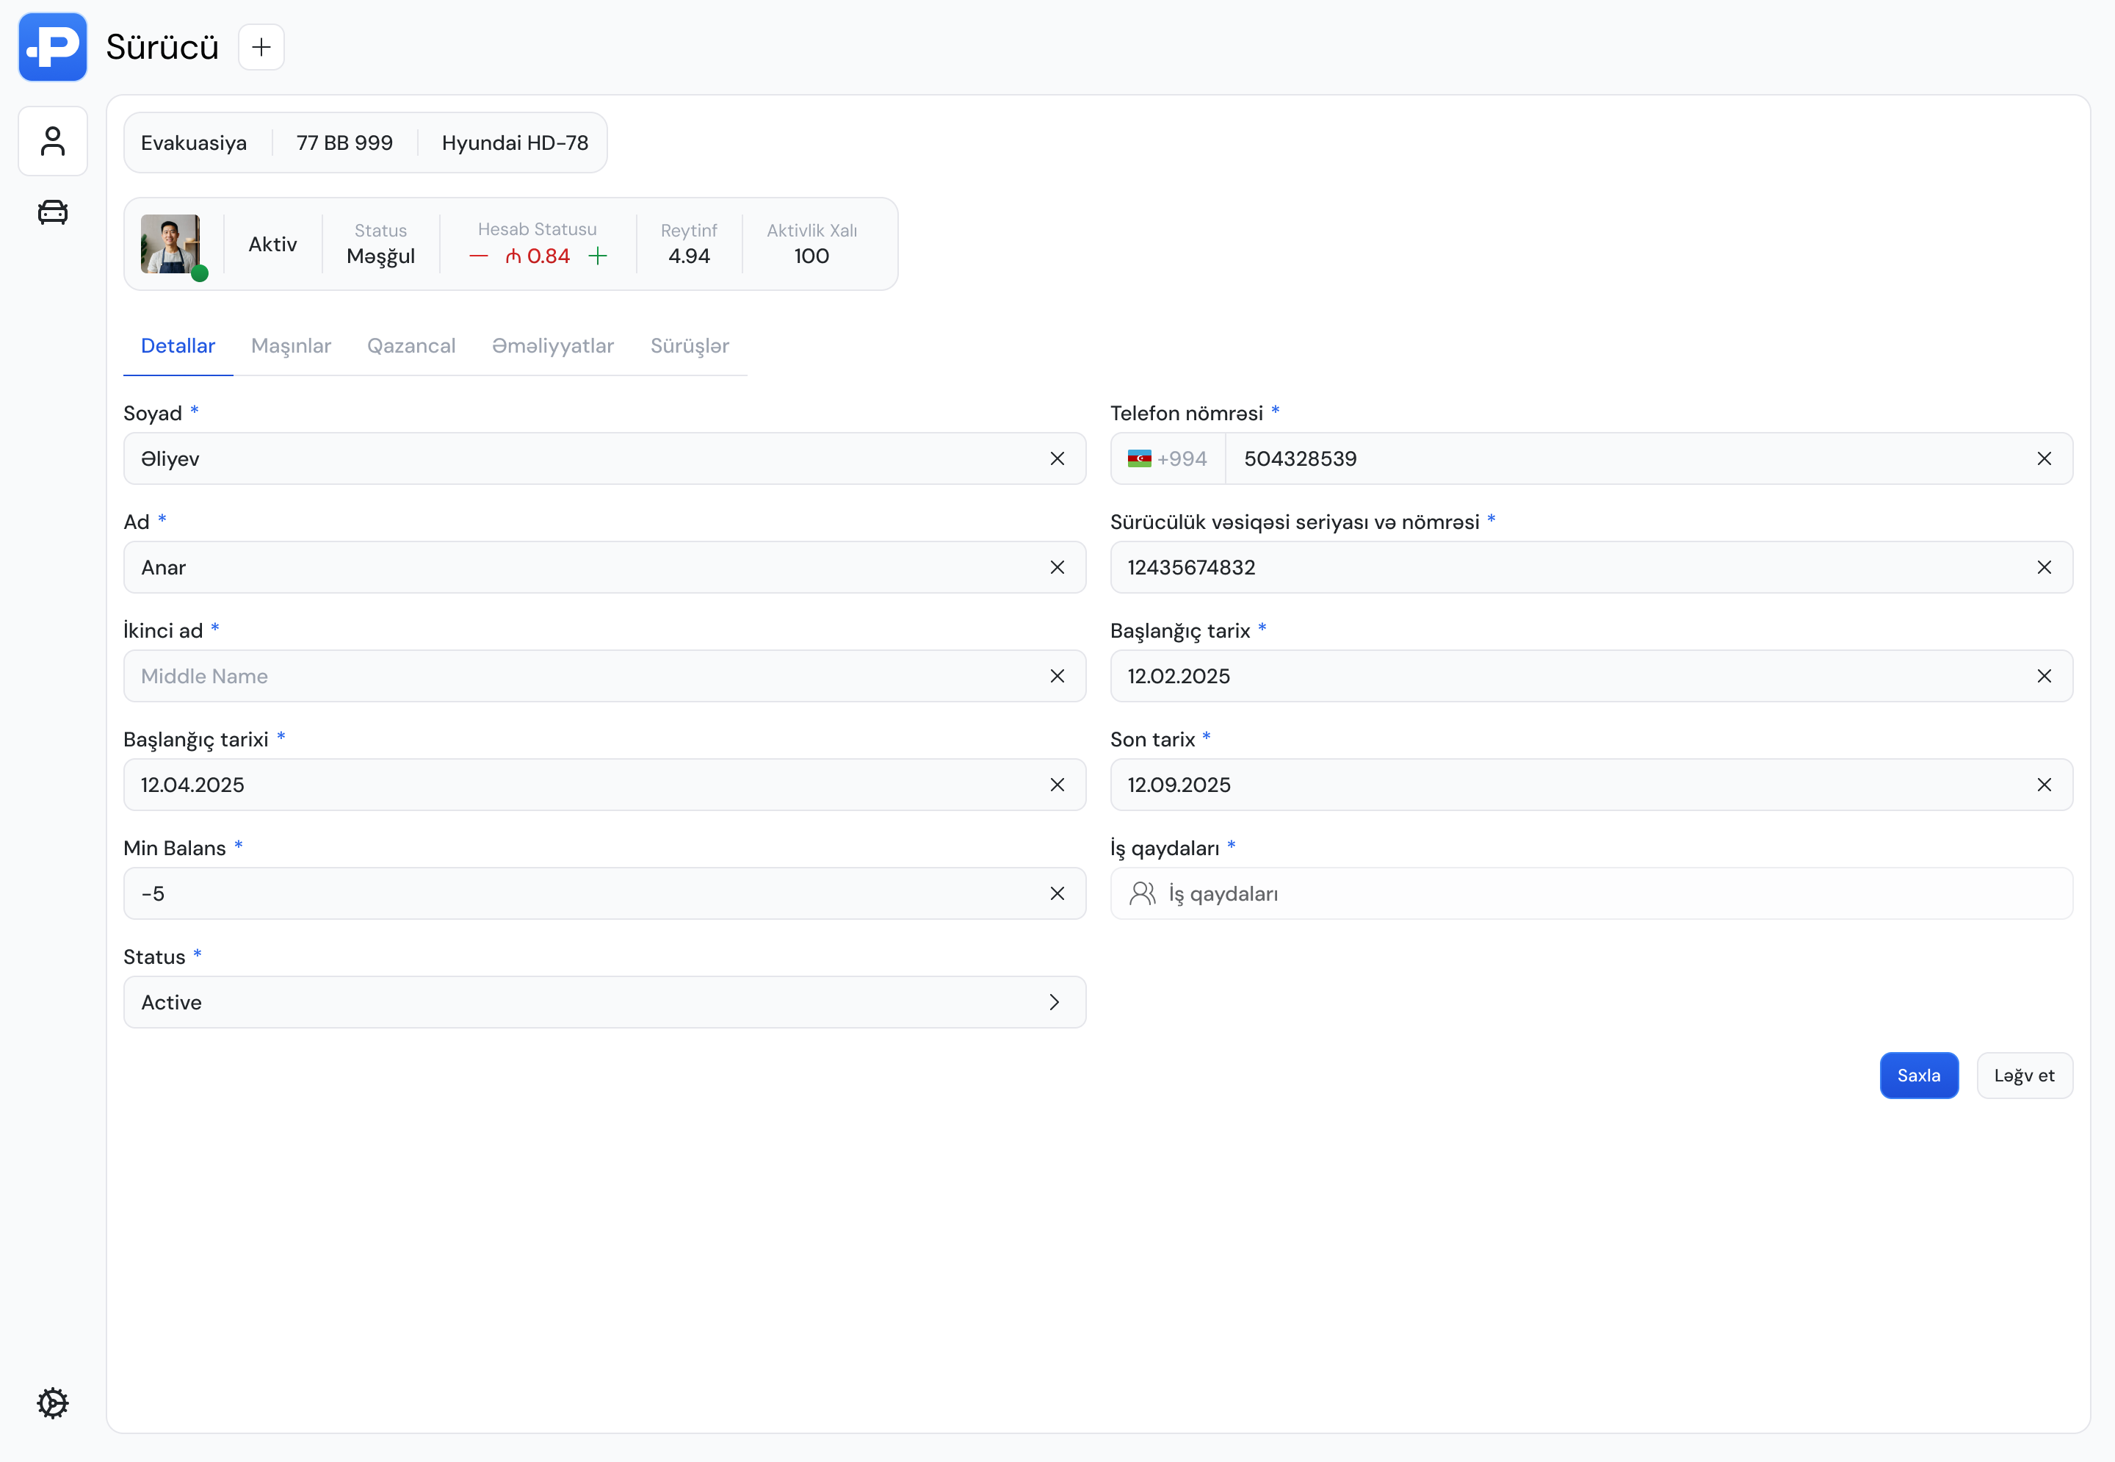2115x1462 pixels.
Task: Open the İş qaydaları selector
Action: pyautogui.click(x=1591, y=893)
